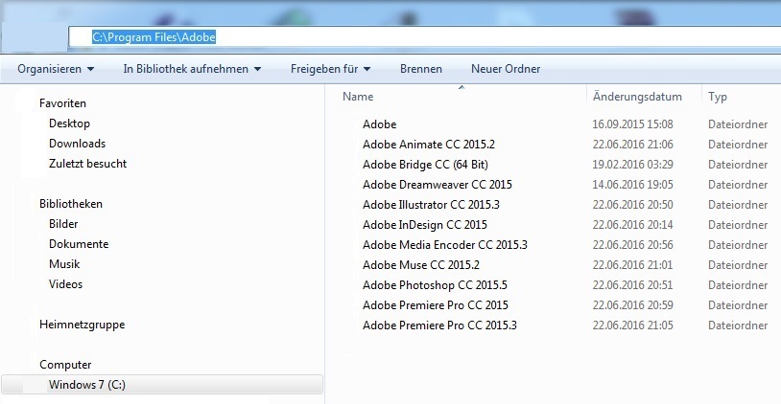Create a new folder with Neuer Ordner
Screen dimensions: 781x404
tap(506, 69)
